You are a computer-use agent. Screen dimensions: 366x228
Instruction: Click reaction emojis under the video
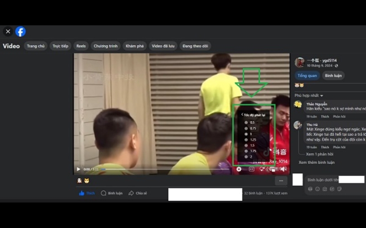point(83,181)
